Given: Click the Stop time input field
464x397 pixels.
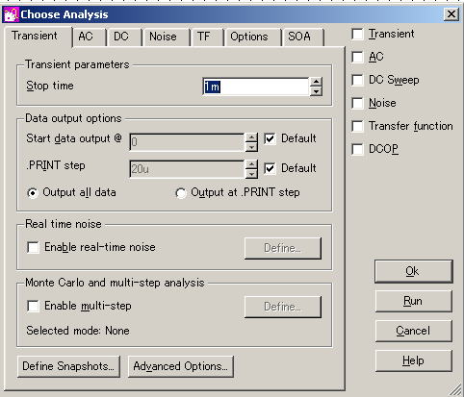Looking at the screenshot, I should (x=256, y=87).
